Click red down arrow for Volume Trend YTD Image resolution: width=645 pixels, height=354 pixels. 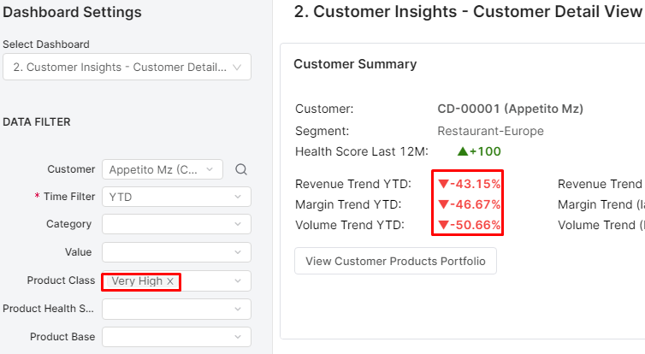tap(442, 226)
